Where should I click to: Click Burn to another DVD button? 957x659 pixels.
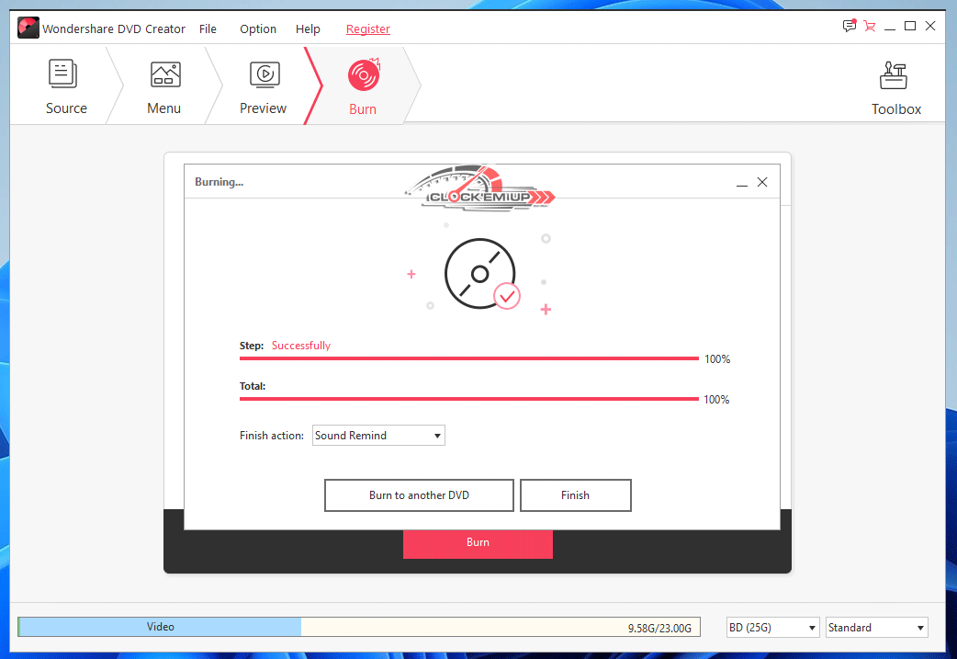419,495
